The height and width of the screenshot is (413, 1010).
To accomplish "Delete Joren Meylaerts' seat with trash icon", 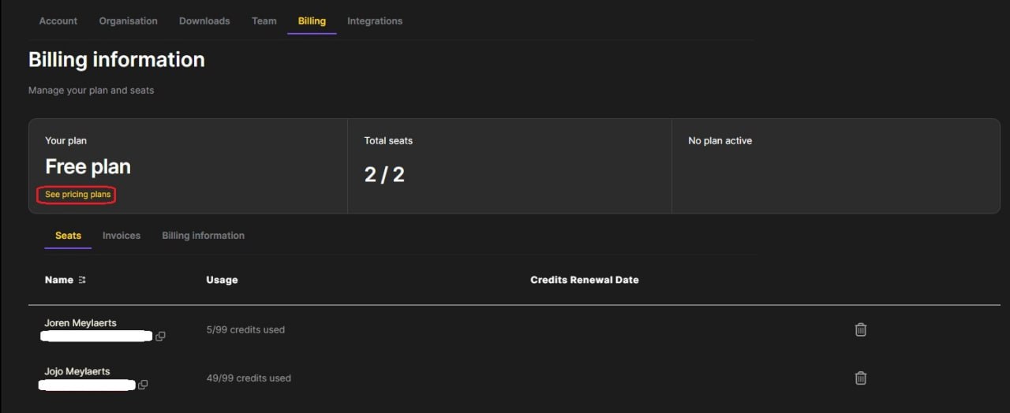I will 861,329.
